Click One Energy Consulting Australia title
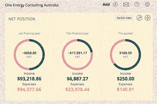Screen dimensions: 157x104 32,5
